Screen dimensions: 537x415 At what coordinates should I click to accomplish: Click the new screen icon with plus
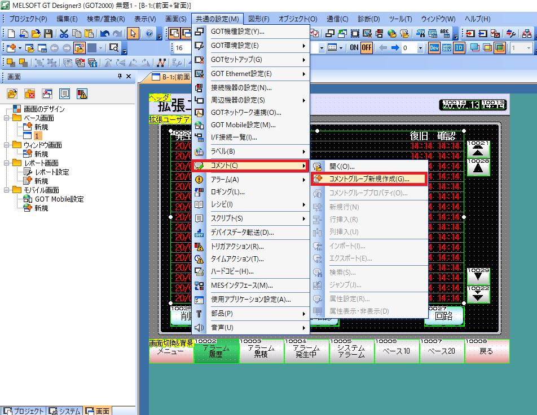(x=11, y=48)
